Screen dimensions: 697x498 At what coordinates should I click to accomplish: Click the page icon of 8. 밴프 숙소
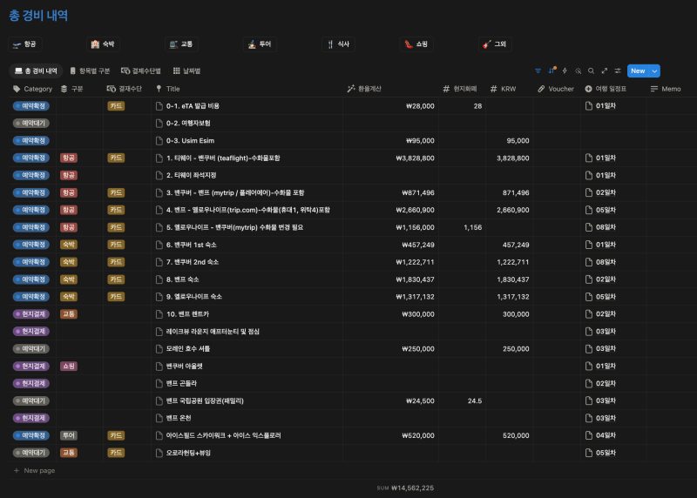click(159, 279)
